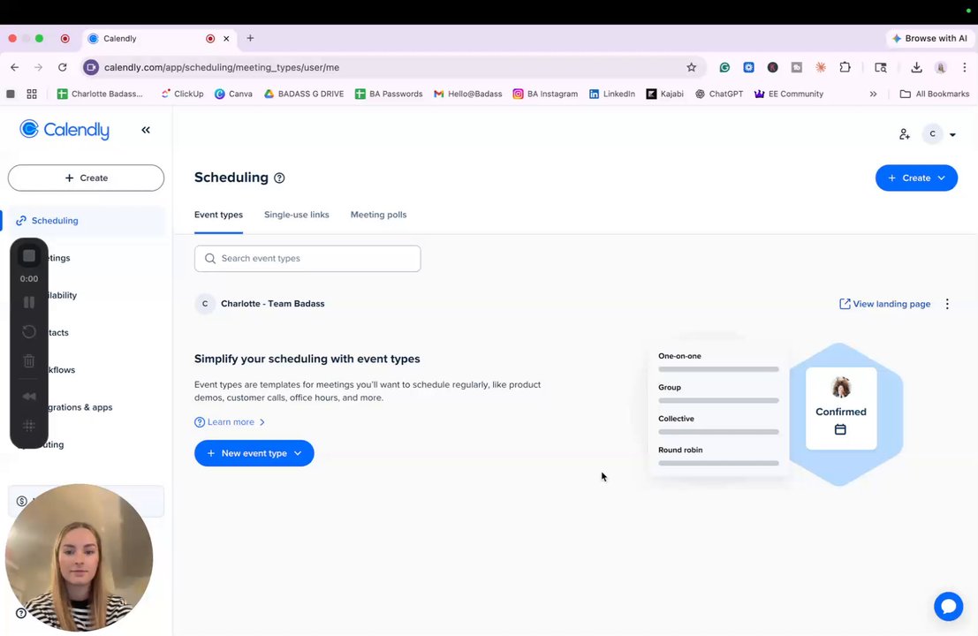Switch to Event types tab
The image size is (978, 636).
coord(218,215)
